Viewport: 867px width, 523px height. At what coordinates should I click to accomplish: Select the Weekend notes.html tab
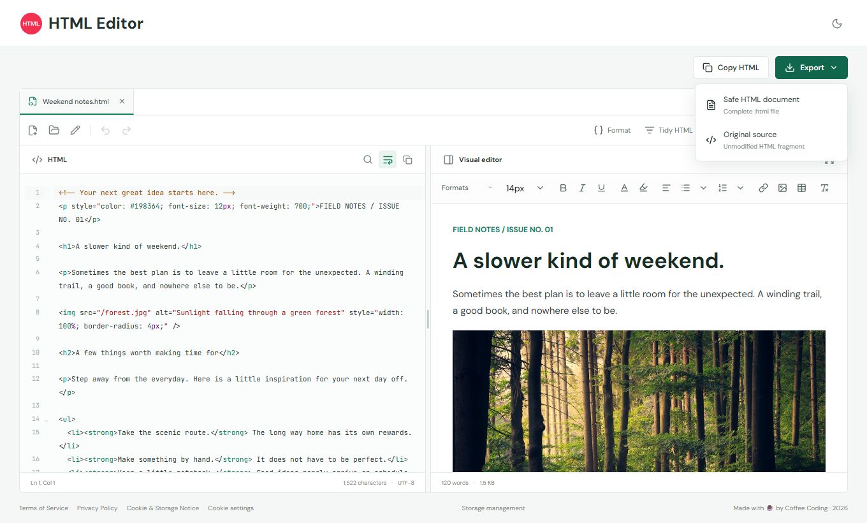pyautogui.click(x=76, y=101)
